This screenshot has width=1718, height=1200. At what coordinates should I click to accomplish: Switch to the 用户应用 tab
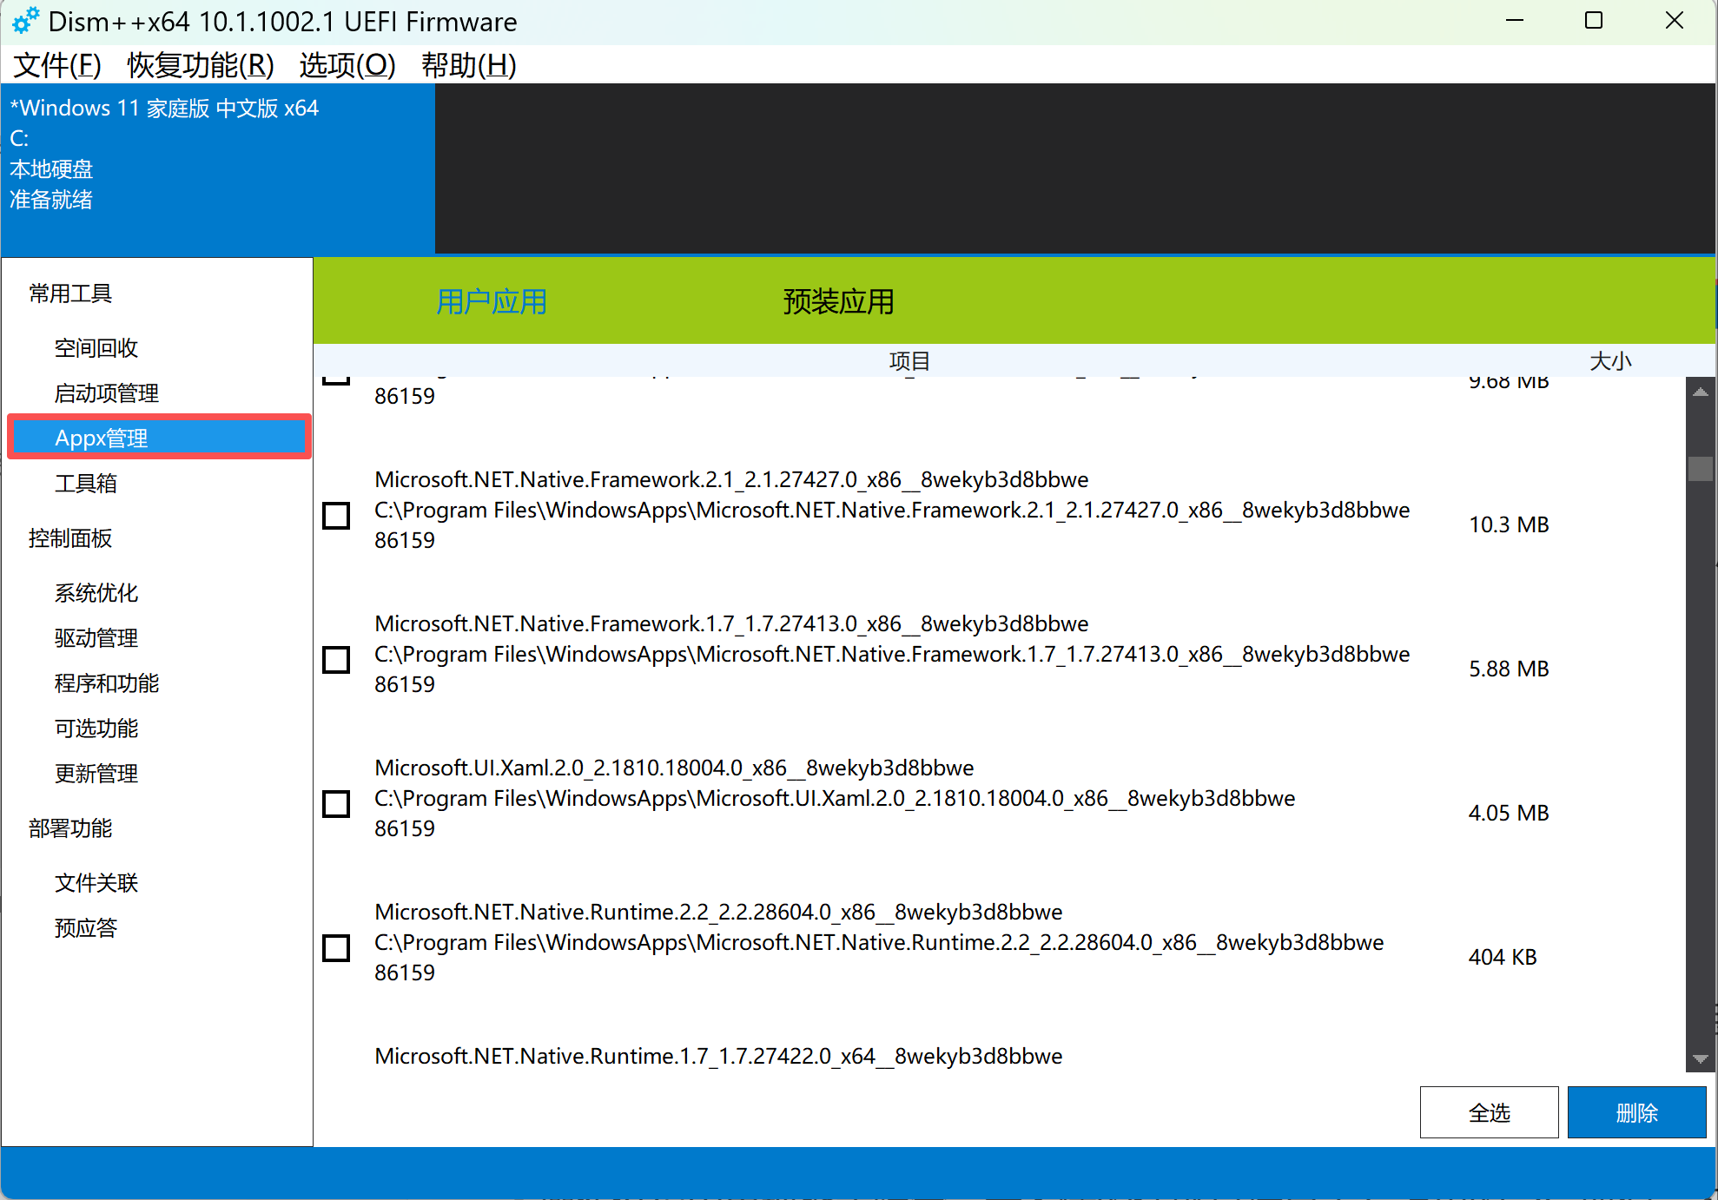click(492, 301)
